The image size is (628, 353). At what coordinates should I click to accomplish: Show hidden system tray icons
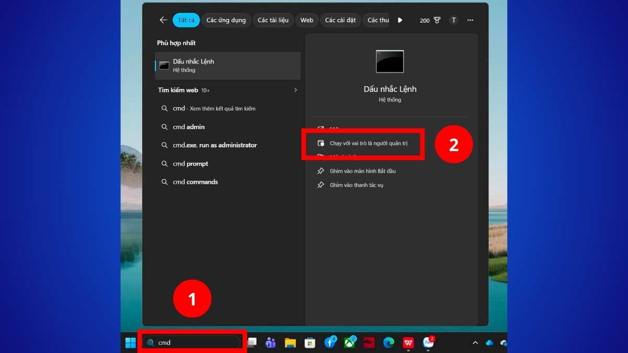click(x=475, y=344)
